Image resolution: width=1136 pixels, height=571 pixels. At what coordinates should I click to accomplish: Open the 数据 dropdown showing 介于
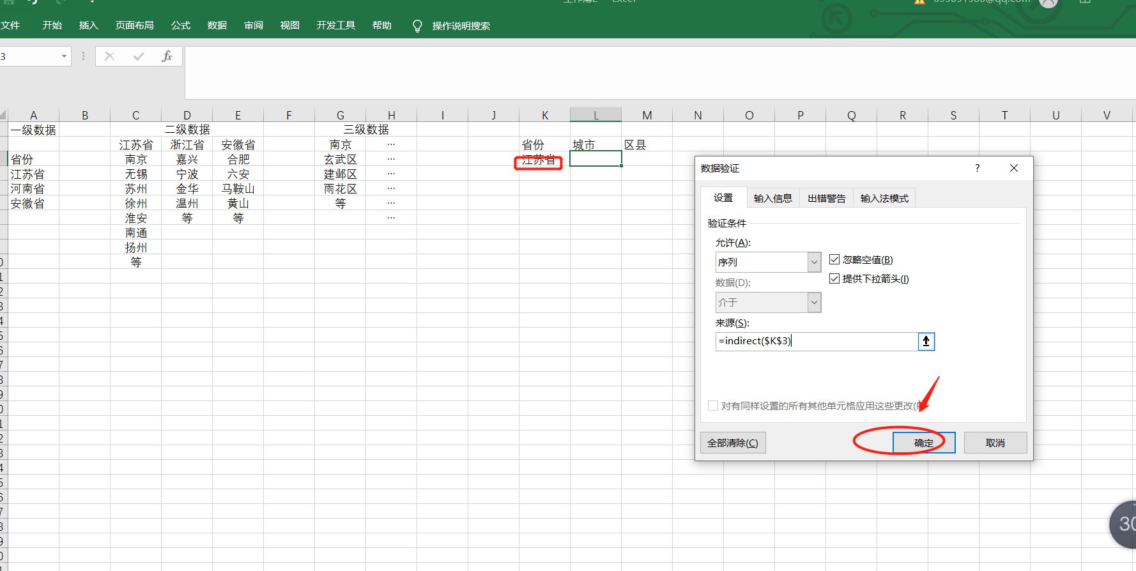[x=814, y=302]
